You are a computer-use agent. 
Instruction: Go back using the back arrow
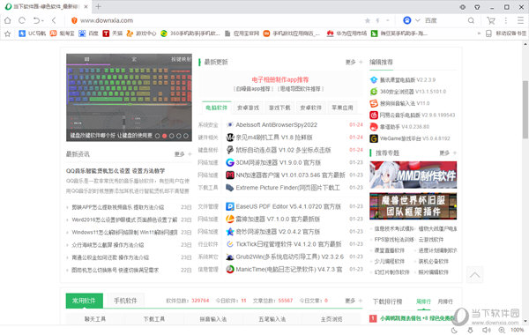[x=54, y=20]
